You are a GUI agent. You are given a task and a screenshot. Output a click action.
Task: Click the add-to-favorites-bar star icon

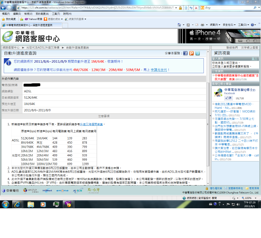pos(22,19)
